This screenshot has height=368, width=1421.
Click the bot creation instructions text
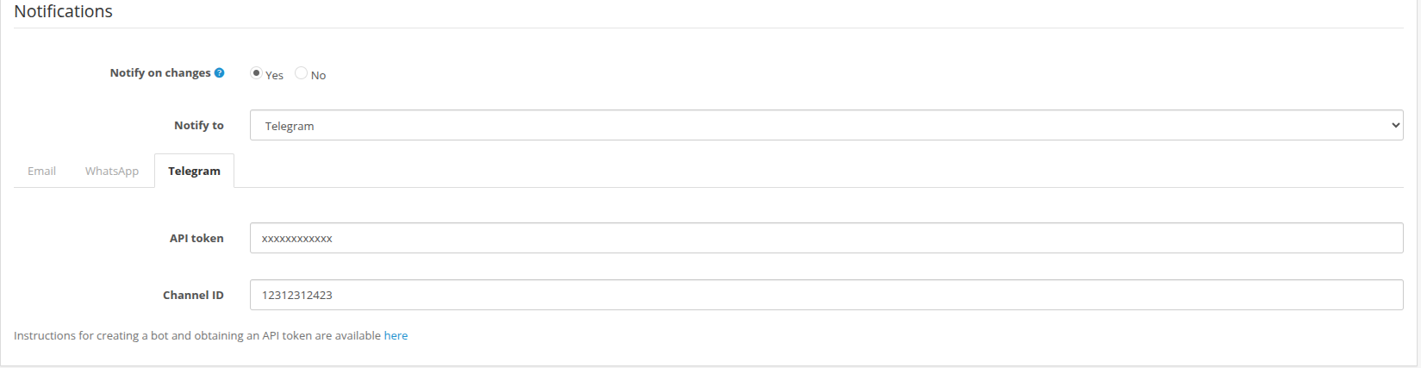point(197,335)
